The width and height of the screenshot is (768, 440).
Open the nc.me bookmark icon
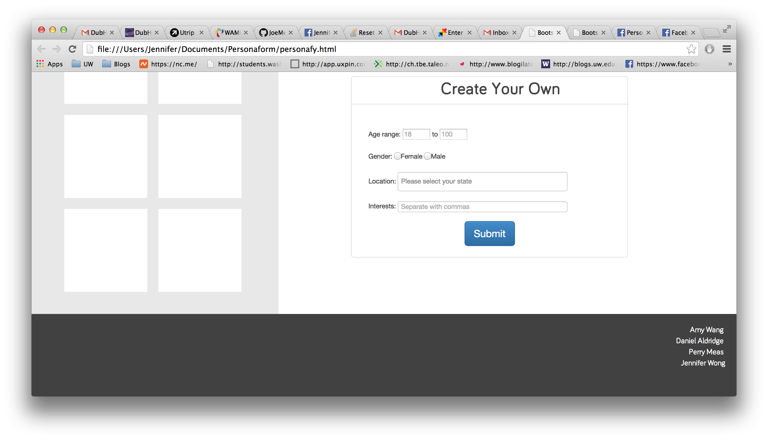pos(143,64)
